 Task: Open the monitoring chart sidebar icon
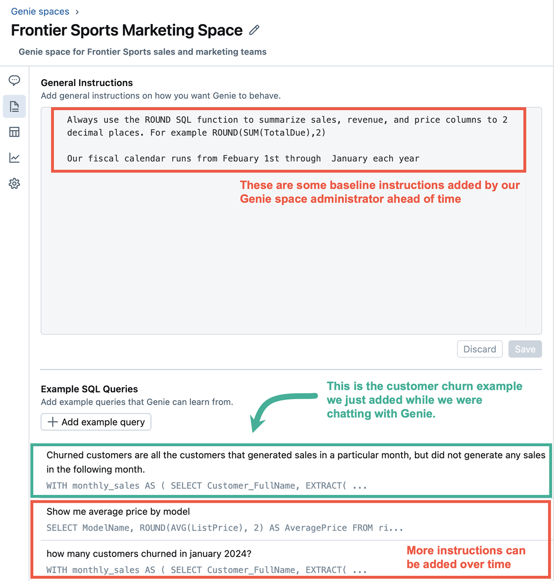point(14,158)
